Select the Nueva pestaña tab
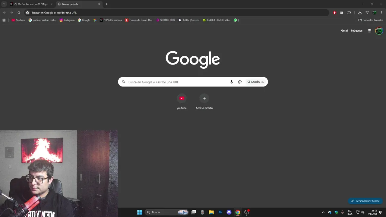The width and height of the screenshot is (386, 217). tap(79, 4)
